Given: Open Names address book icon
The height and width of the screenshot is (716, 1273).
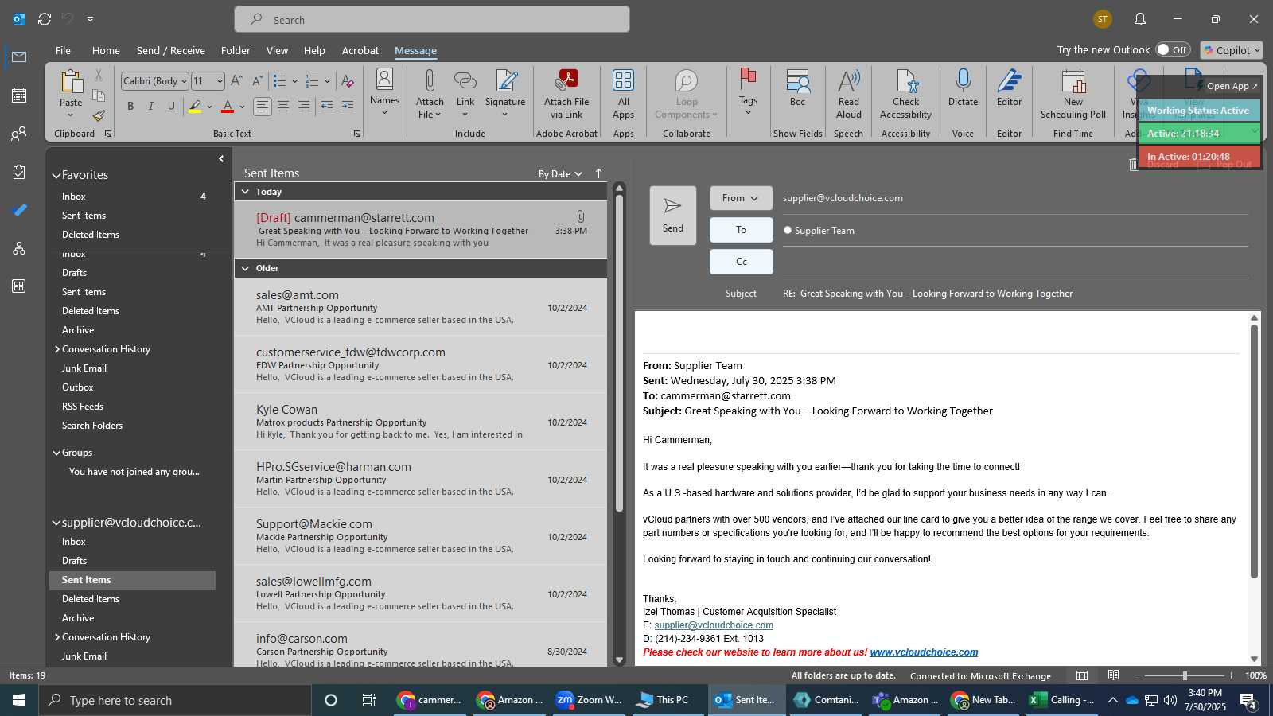Looking at the screenshot, I should coord(384,80).
